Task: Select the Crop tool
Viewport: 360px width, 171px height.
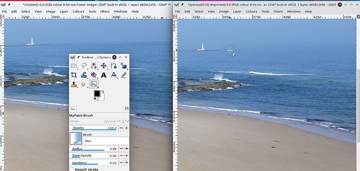Action: (74, 75)
